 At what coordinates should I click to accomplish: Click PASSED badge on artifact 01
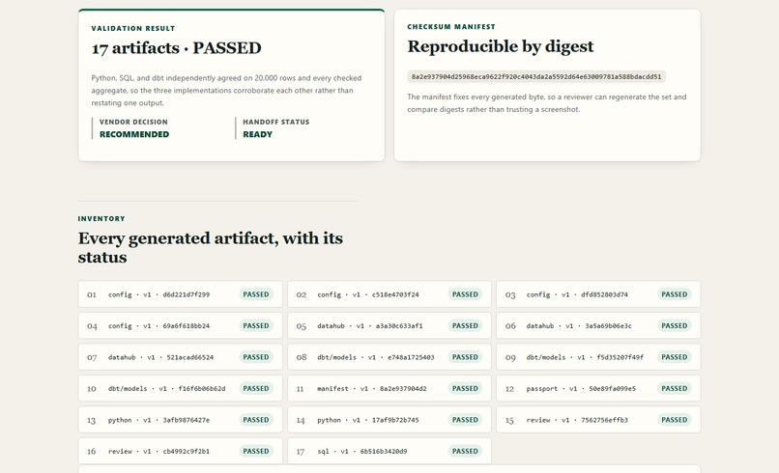coord(256,294)
